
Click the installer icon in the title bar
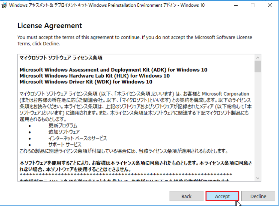pos(4,5)
